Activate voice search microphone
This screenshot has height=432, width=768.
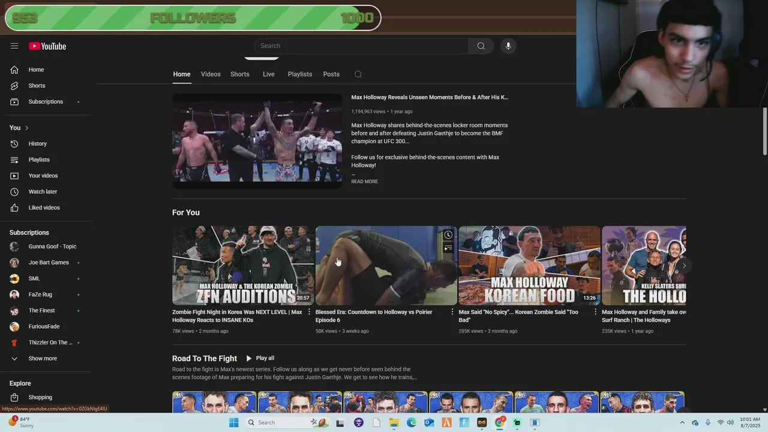pyautogui.click(x=508, y=46)
